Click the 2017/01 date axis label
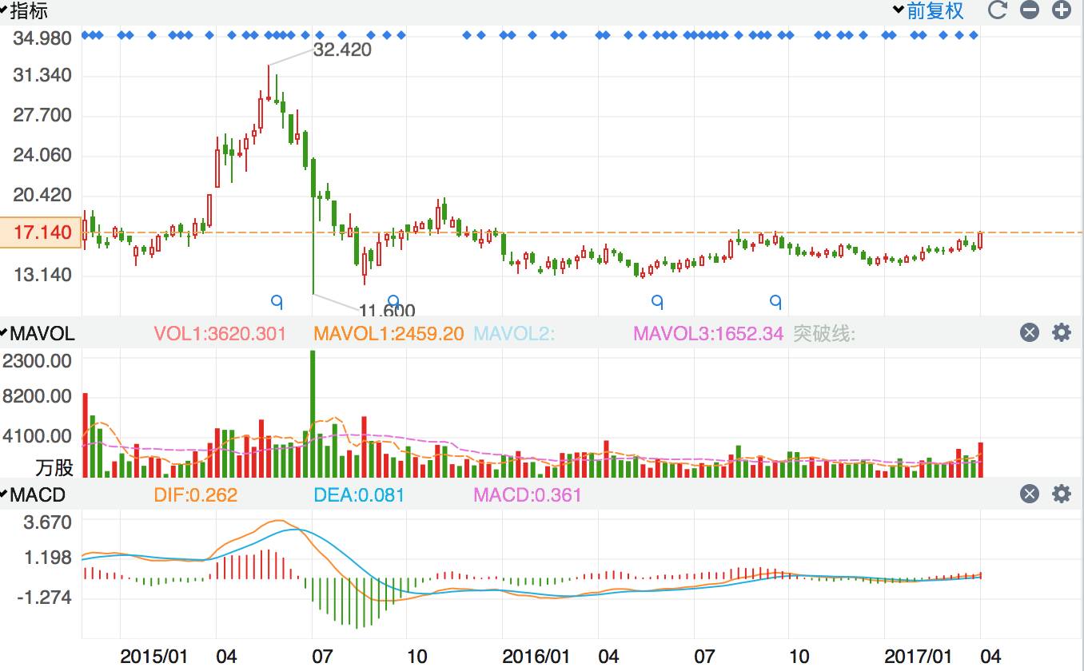The height and width of the screenshot is (671, 1084). pyautogui.click(x=919, y=657)
